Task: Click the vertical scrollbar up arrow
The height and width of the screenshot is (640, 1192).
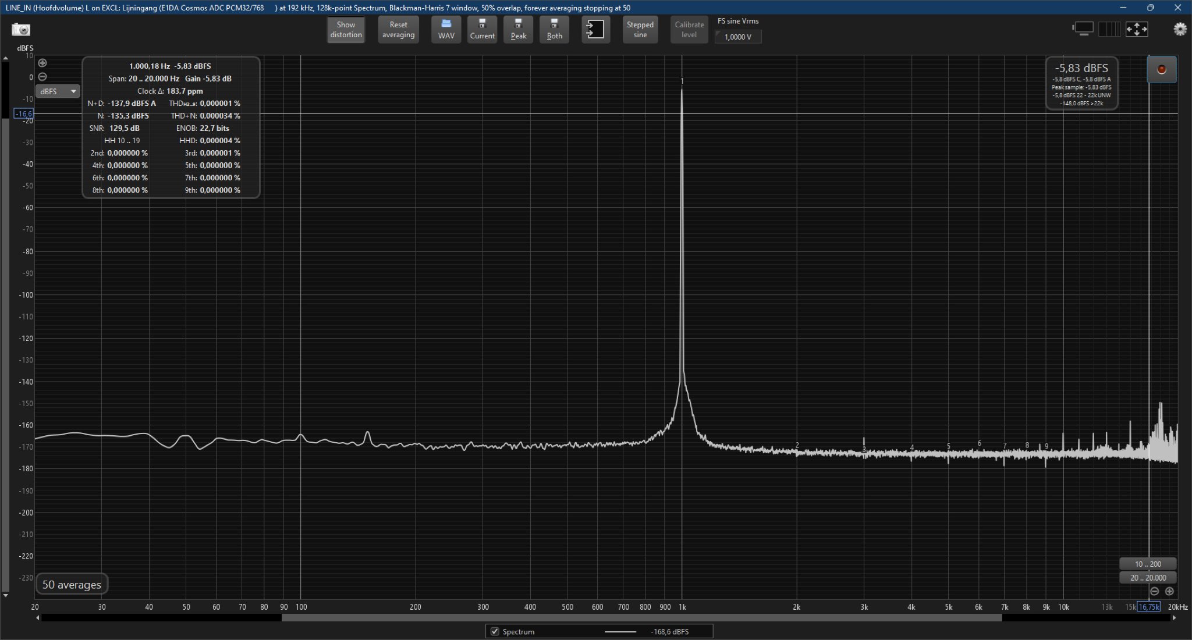Action: (x=5, y=58)
